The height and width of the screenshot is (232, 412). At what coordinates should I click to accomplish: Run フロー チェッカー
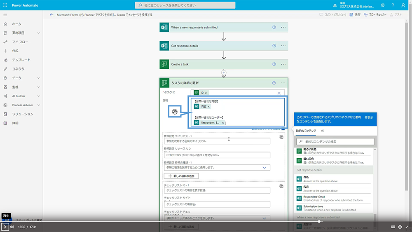375,15
